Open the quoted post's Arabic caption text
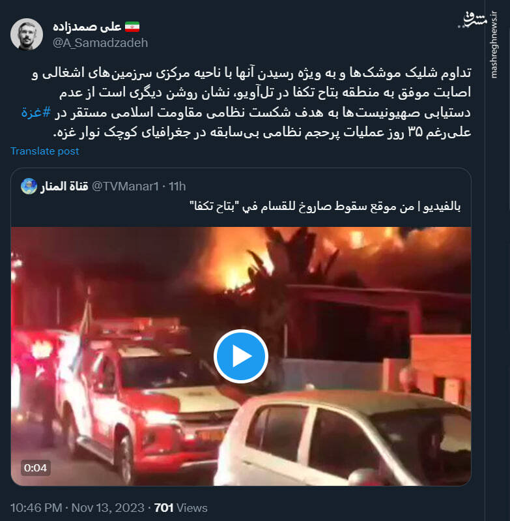The image size is (510, 521). (325, 206)
